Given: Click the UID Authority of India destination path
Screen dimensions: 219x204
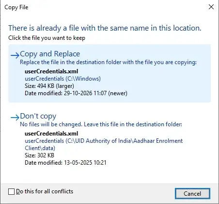Looking at the screenshot, I should (x=104, y=144).
